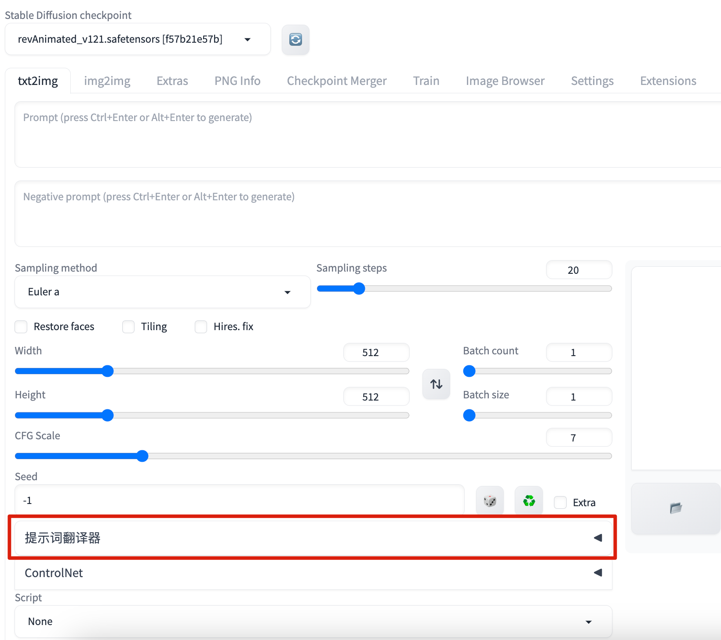Swap width and height values
Viewport: 721px width, 640px height.
pyautogui.click(x=436, y=384)
